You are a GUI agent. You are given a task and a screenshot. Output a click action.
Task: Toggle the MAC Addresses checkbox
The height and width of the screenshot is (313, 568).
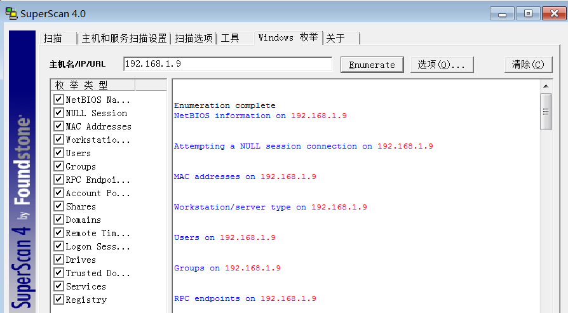coord(58,126)
